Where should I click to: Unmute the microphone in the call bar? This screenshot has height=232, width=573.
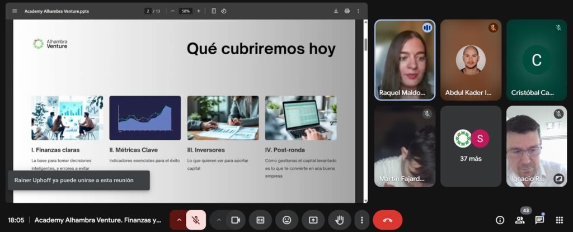(196, 220)
